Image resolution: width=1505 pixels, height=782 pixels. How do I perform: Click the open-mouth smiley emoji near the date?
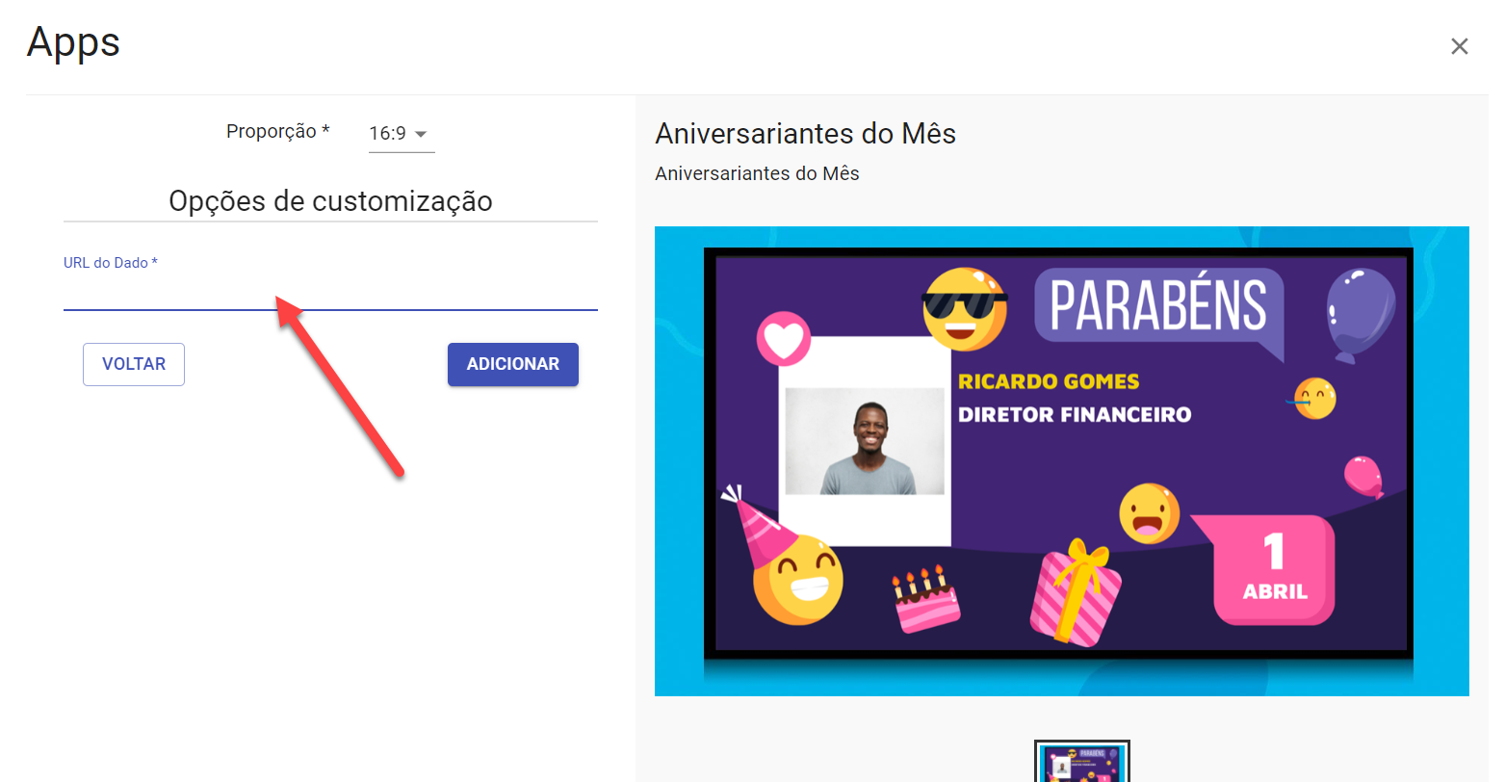coord(1149,513)
